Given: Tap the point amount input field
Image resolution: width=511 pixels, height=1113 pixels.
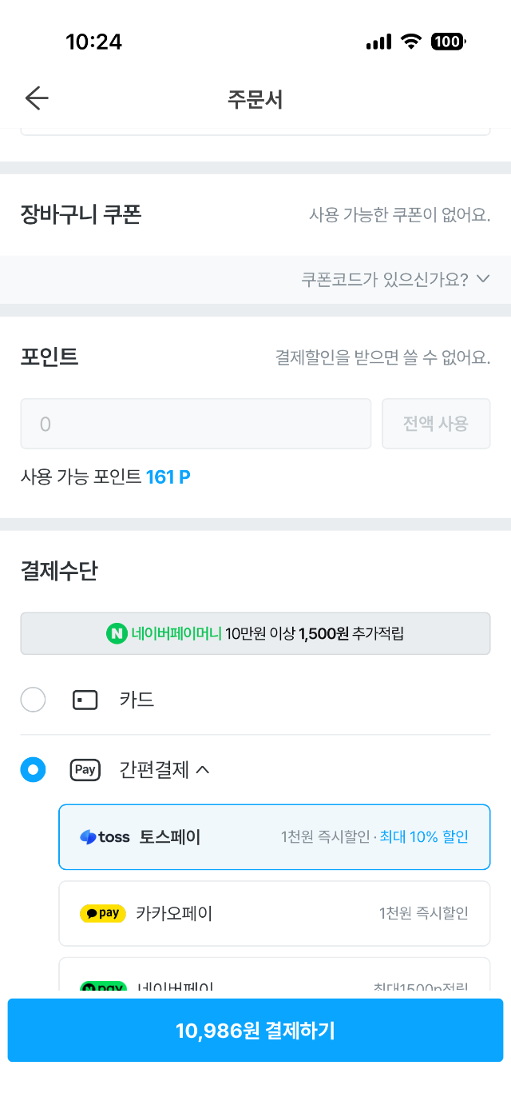Looking at the screenshot, I should [x=196, y=424].
